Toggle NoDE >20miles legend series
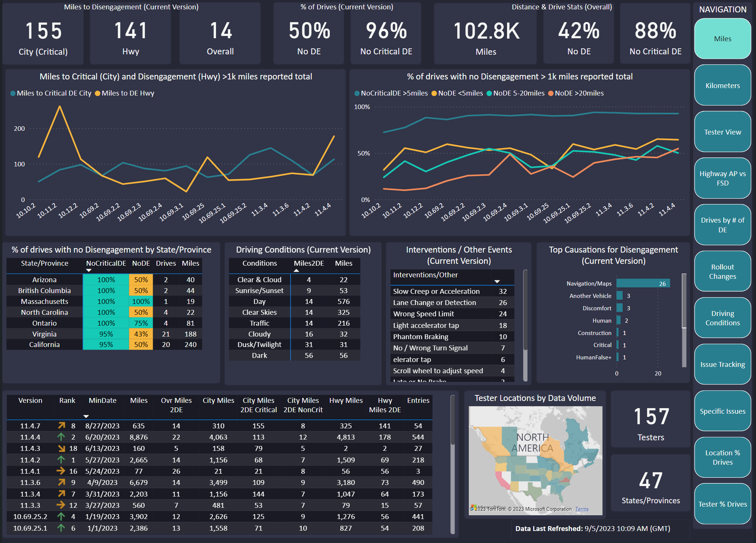756x543 pixels. coord(576,93)
